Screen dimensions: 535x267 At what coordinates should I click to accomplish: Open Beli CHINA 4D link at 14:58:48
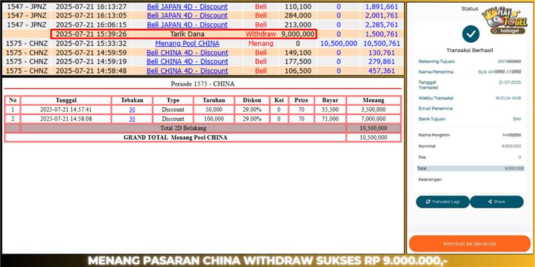[187, 71]
